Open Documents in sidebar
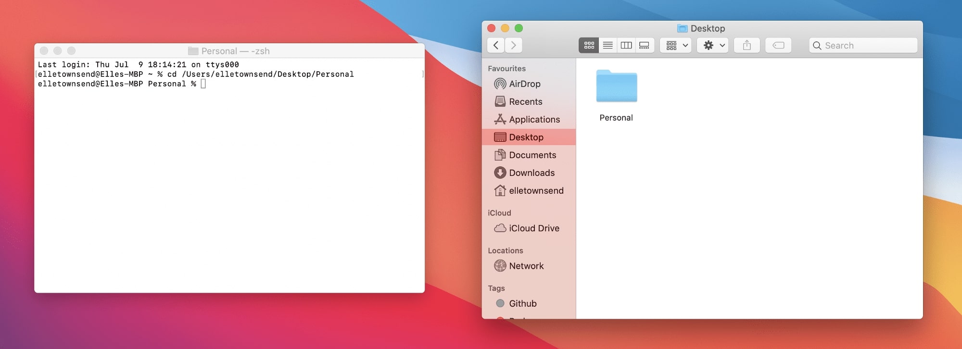962x349 pixels. [x=529, y=155]
